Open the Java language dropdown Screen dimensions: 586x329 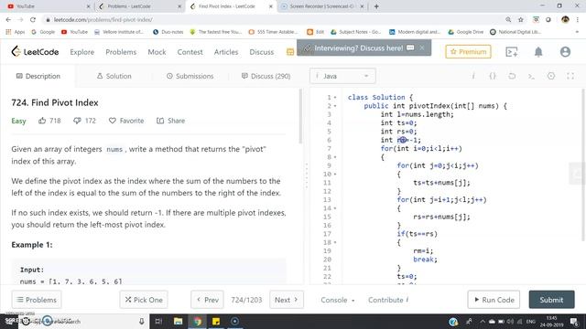point(342,76)
